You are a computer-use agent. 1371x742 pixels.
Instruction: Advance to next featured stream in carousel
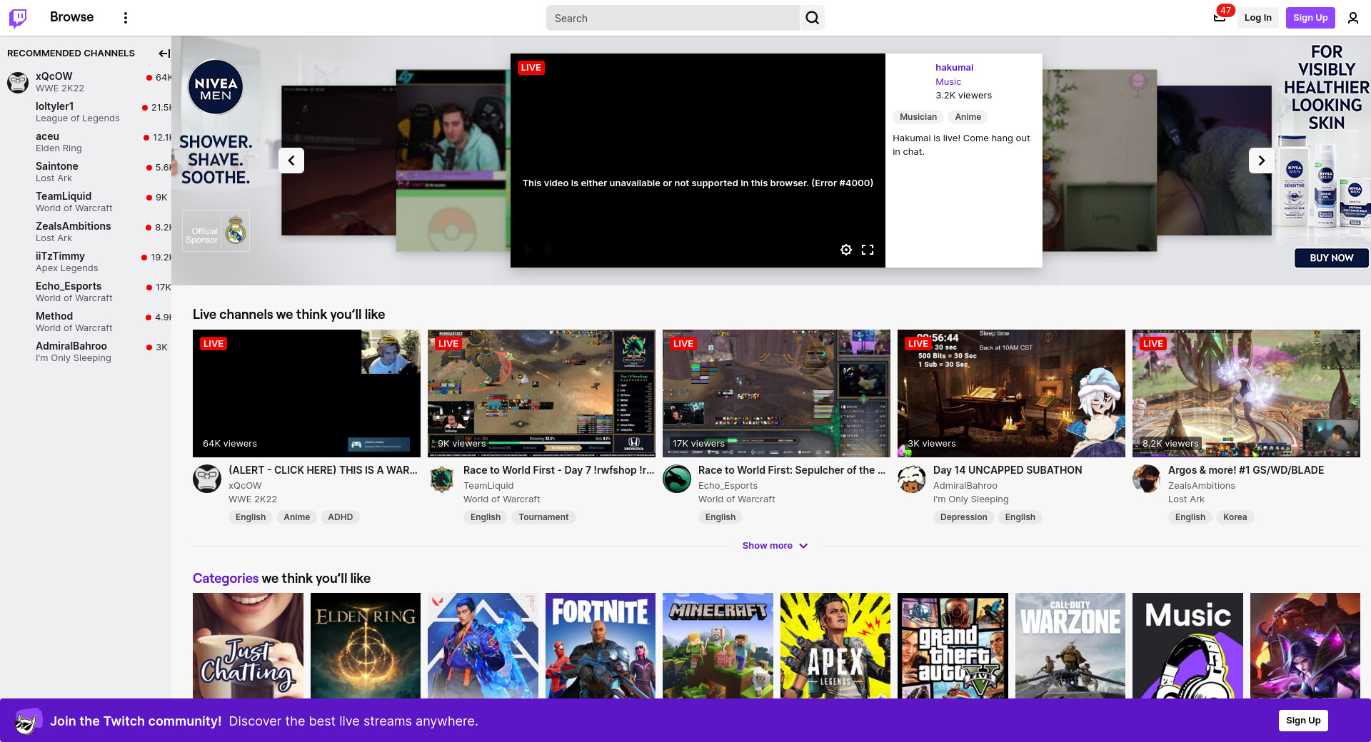coord(1261,161)
